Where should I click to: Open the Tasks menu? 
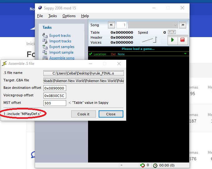coord(52,16)
